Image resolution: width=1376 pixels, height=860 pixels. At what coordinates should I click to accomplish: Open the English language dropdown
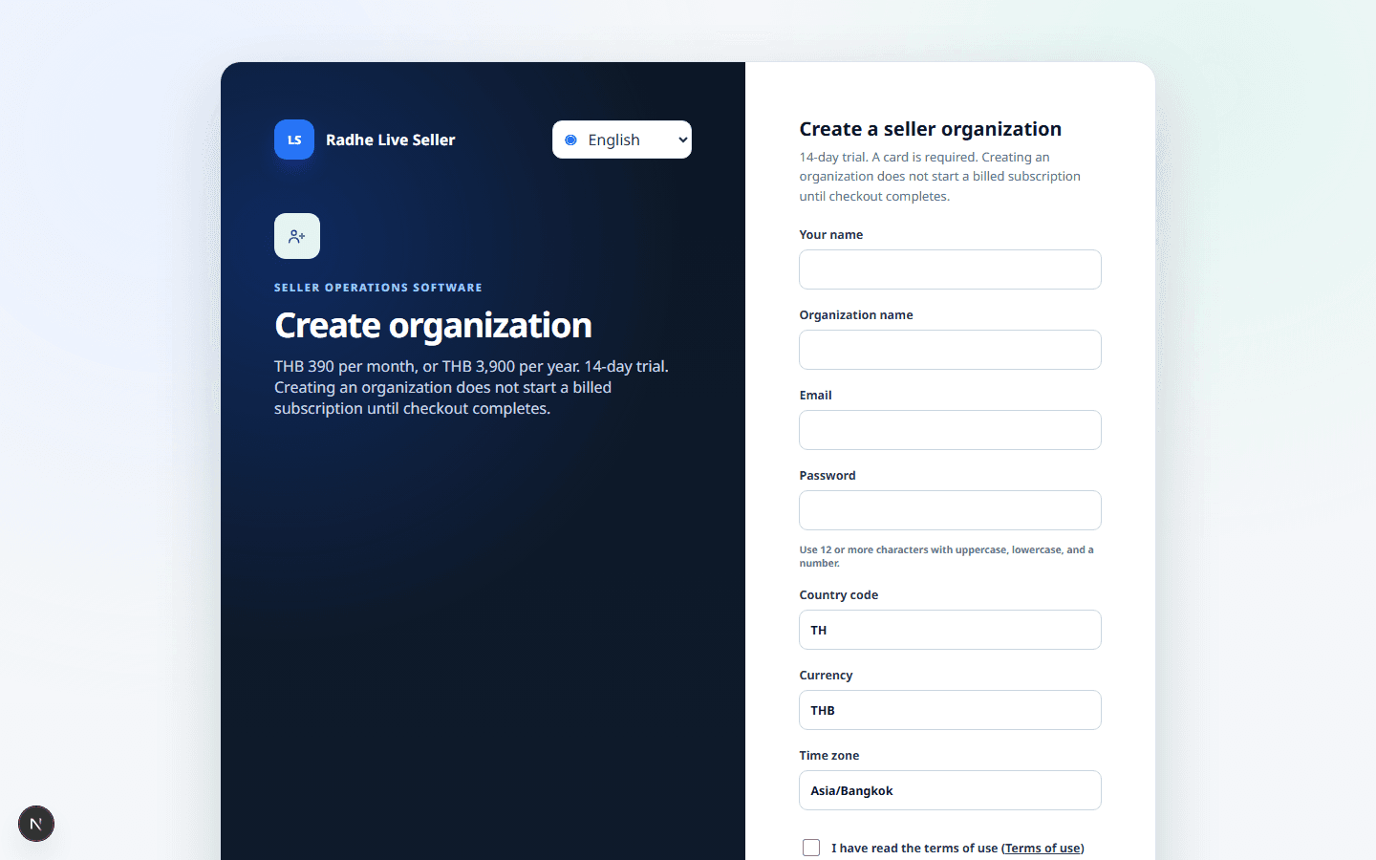pos(622,140)
